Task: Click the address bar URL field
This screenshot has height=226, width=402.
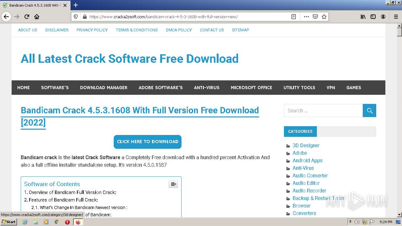Action: (x=188, y=17)
